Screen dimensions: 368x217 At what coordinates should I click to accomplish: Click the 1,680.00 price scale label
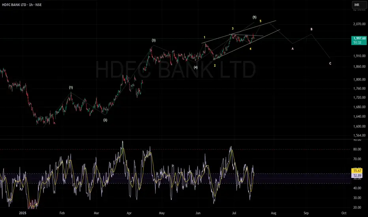[359, 107]
